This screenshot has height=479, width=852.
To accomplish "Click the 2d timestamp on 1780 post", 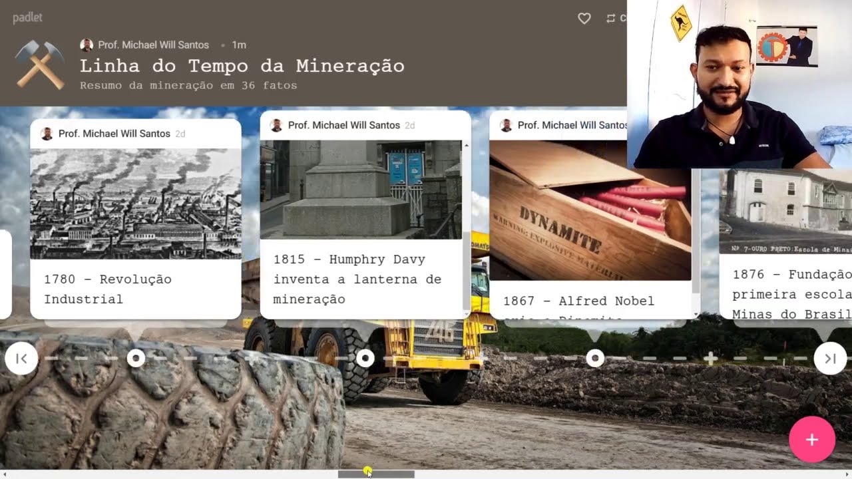I will click(180, 134).
